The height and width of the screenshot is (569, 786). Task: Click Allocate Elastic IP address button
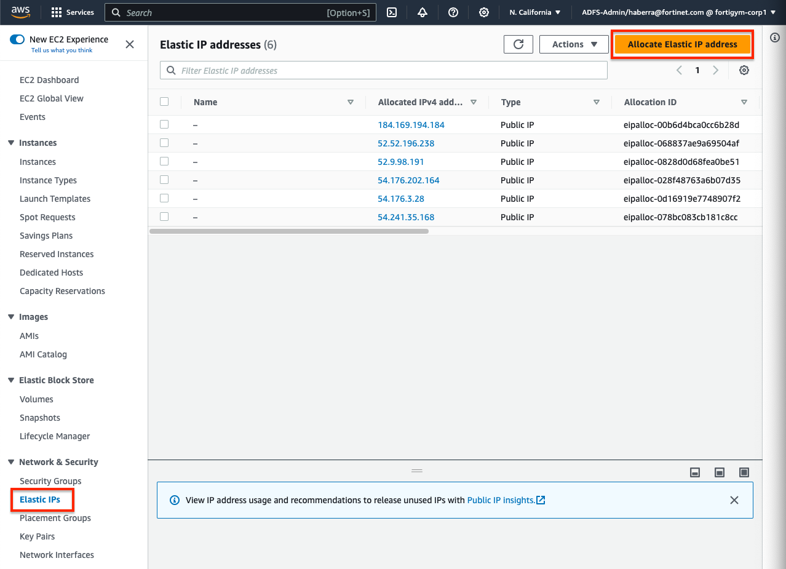coord(682,44)
